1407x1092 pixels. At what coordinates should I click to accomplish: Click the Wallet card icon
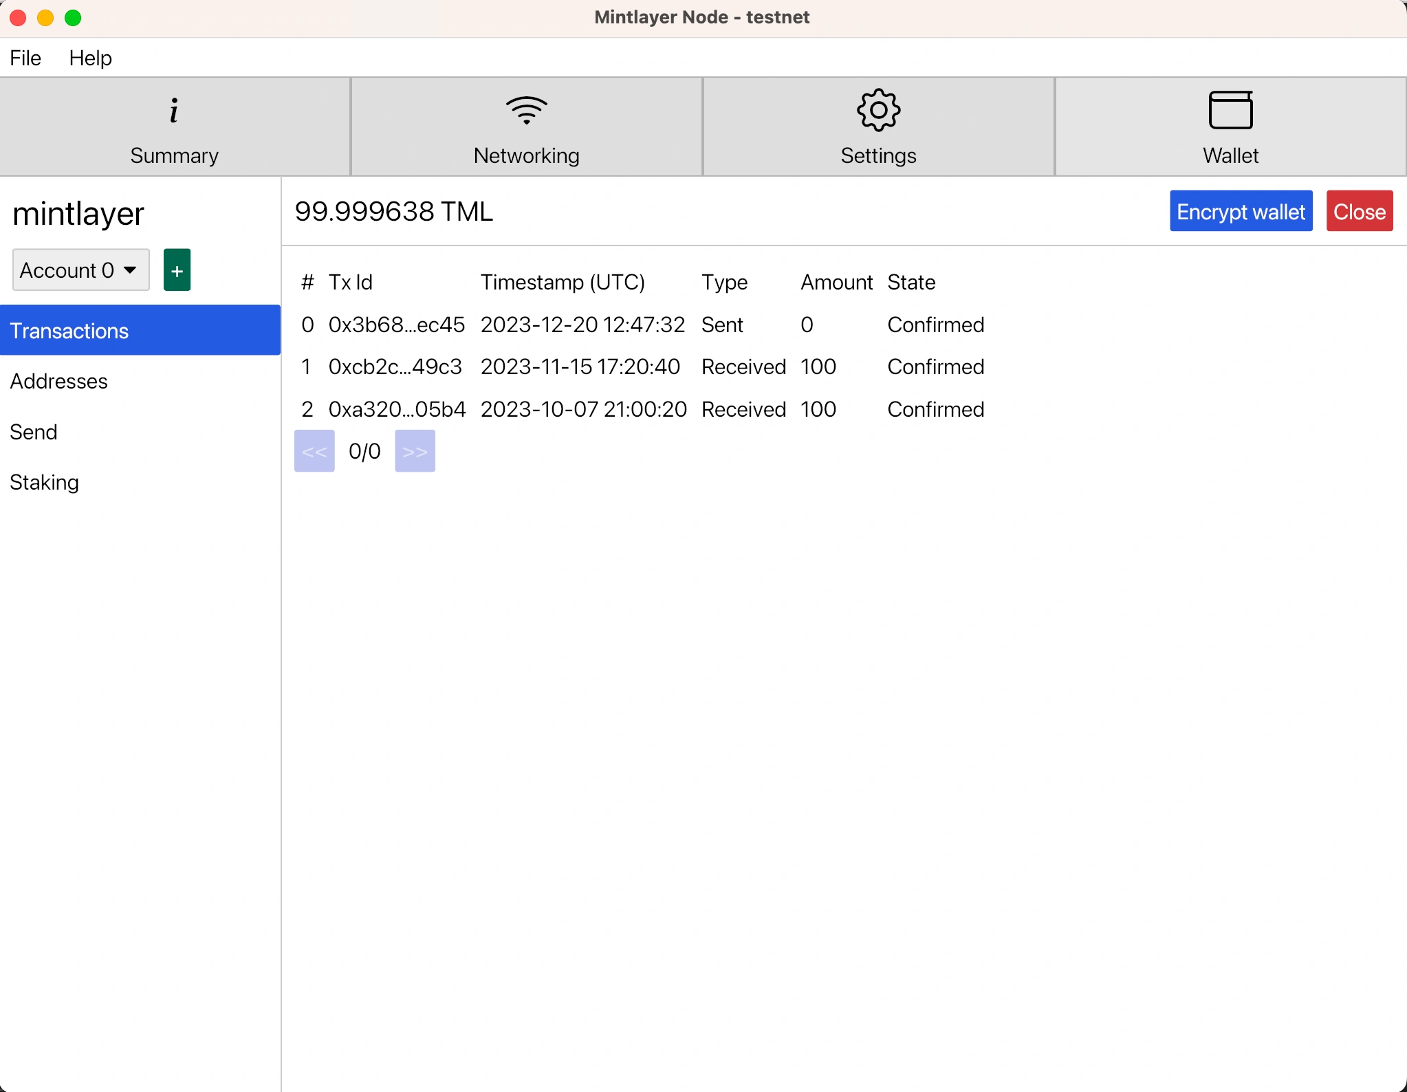(x=1230, y=110)
